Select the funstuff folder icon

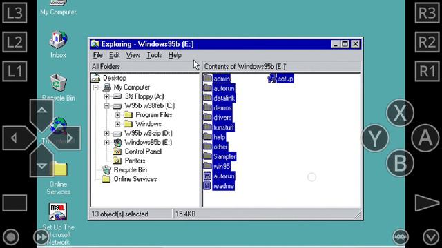(x=207, y=127)
